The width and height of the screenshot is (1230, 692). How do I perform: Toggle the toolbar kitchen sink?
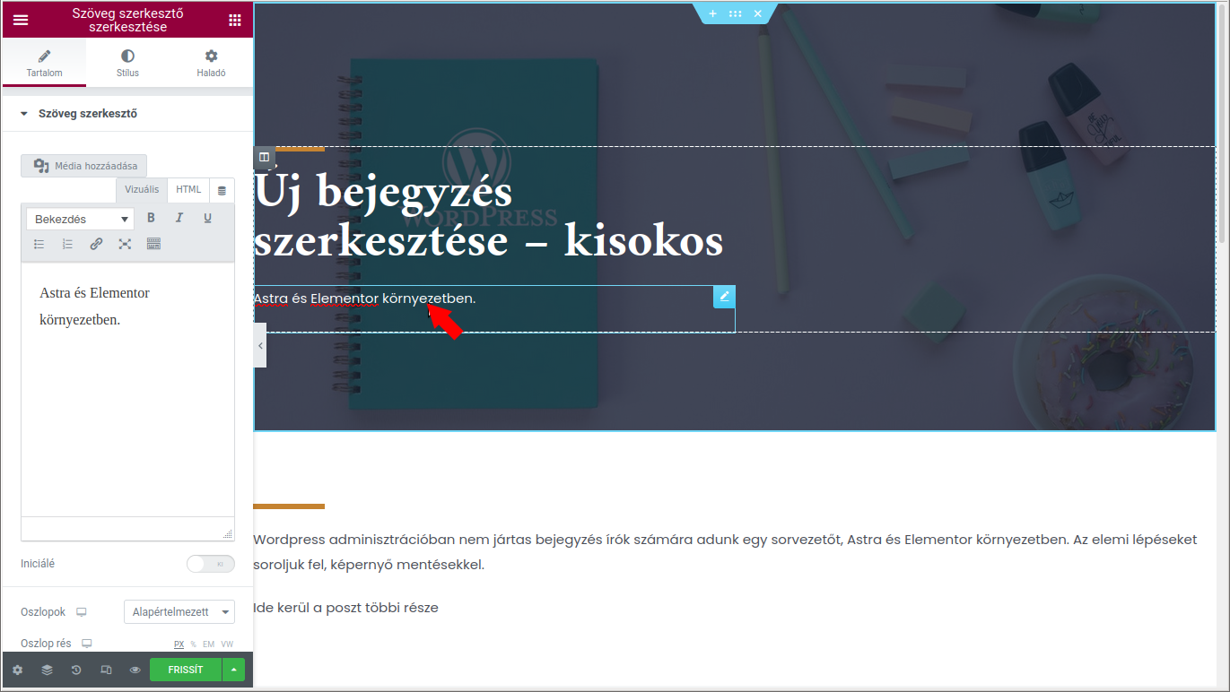[153, 244]
